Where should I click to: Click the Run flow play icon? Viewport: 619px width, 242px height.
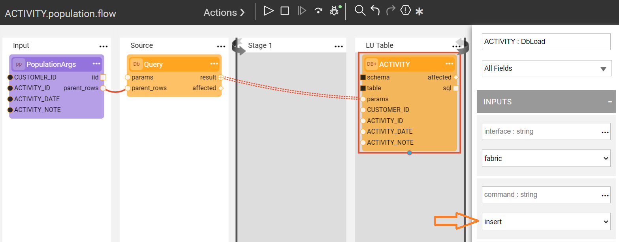pos(269,11)
